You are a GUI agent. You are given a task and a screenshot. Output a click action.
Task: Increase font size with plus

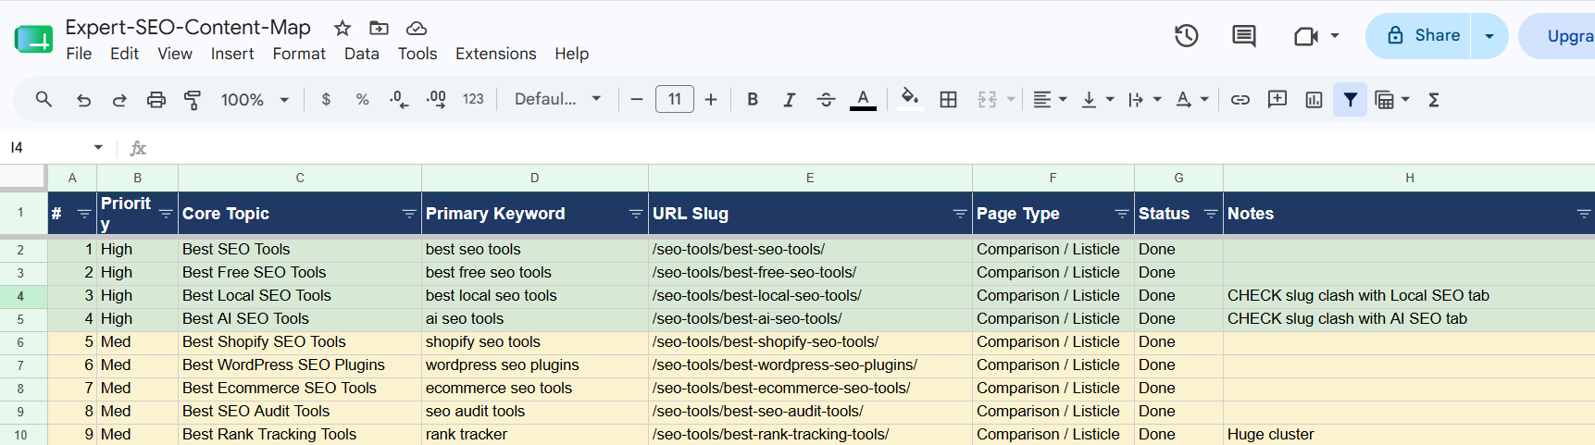711,99
